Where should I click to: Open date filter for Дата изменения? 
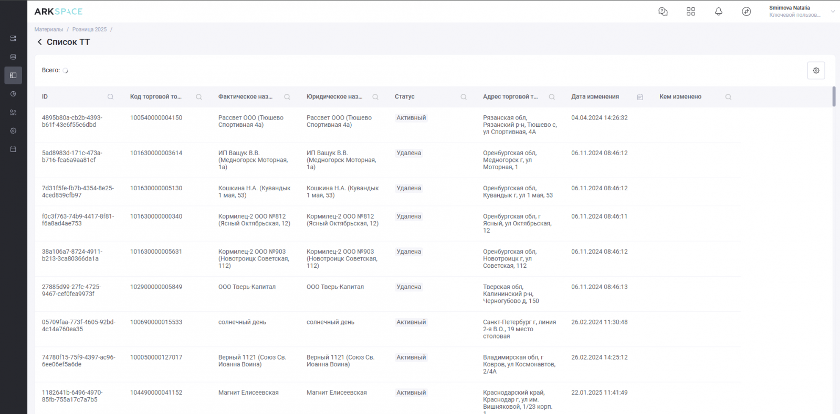640,97
